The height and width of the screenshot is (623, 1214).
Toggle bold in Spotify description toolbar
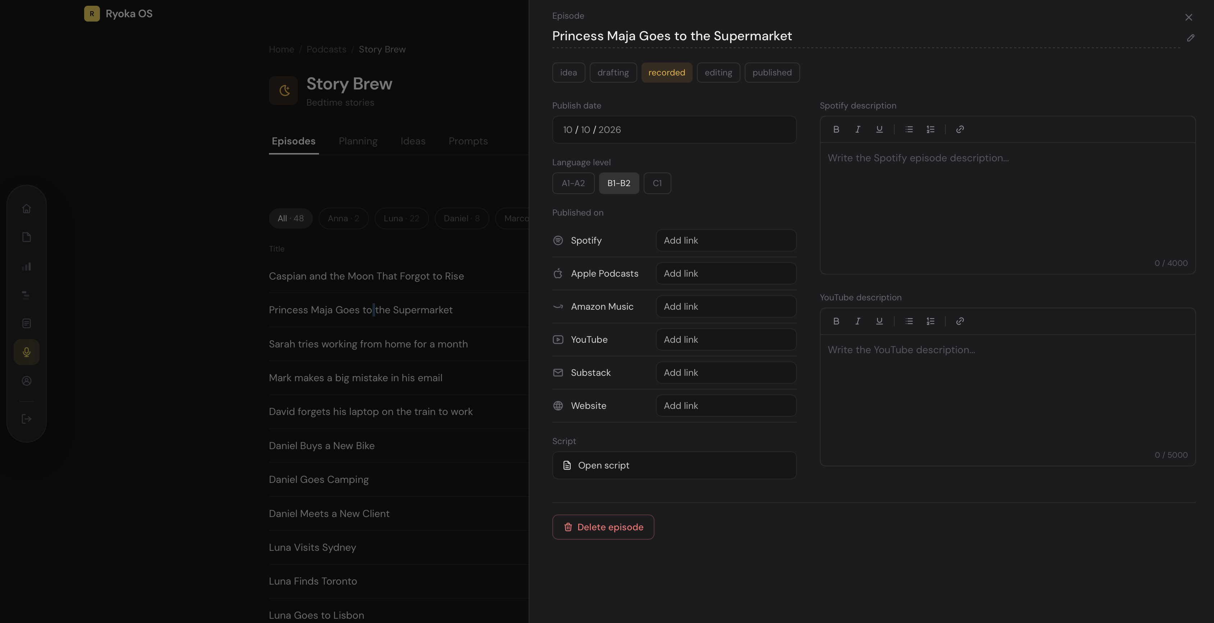coord(836,129)
